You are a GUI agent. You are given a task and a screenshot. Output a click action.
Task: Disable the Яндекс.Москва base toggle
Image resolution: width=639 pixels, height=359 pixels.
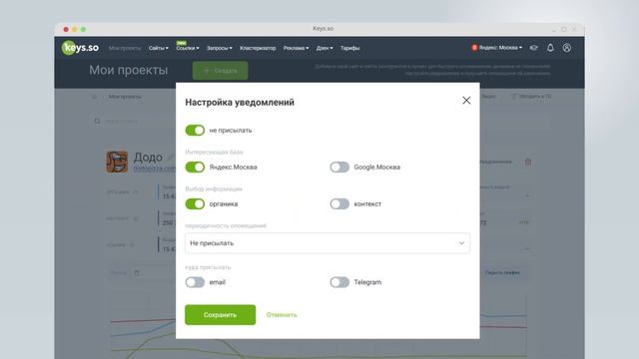pyautogui.click(x=195, y=167)
